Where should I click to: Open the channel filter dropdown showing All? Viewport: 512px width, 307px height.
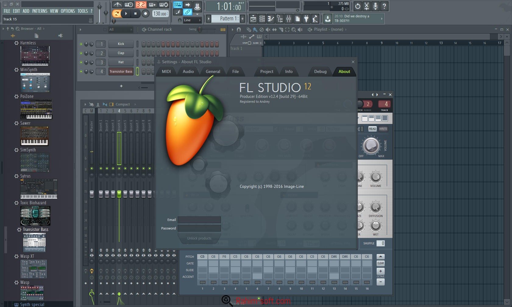coord(120,29)
